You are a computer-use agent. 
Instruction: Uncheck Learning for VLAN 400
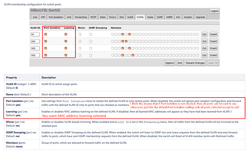tap(66, 55)
